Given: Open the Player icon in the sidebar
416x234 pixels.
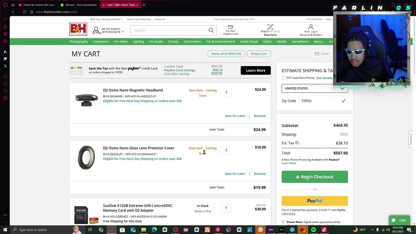Looking at the screenshot, I should (x=5, y=77).
